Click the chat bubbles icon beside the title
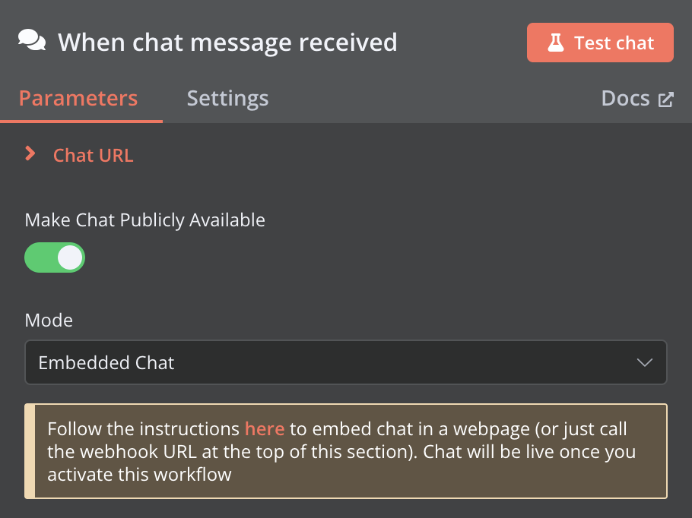The width and height of the screenshot is (692, 518). (32, 40)
